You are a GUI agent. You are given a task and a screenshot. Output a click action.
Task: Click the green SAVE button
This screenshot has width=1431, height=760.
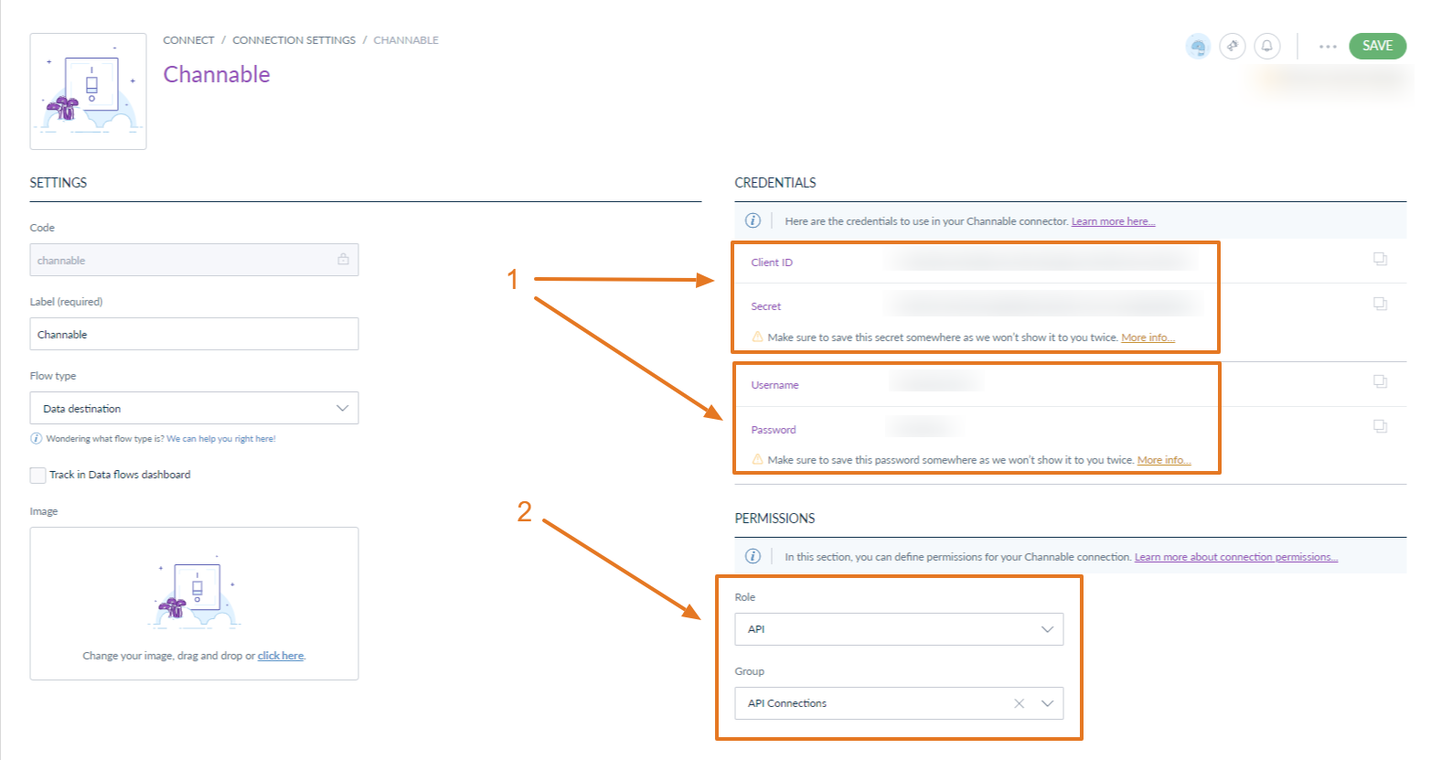pos(1377,46)
